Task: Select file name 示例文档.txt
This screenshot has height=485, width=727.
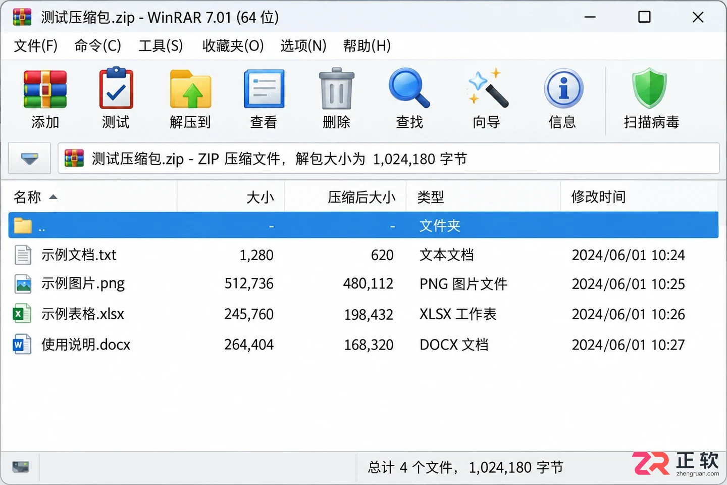Action: click(x=79, y=255)
